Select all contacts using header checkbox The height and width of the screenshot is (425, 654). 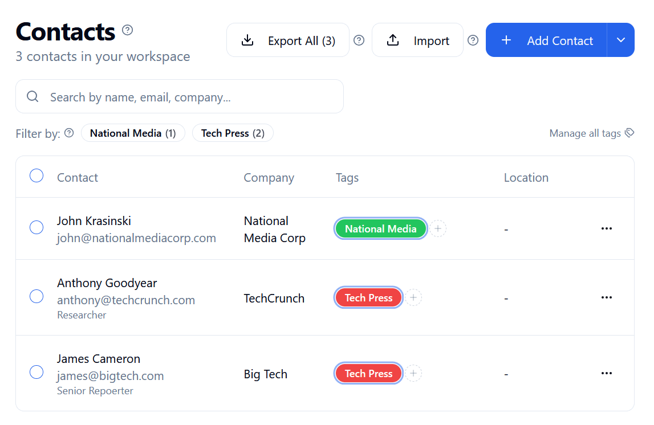tap(36, 175)
